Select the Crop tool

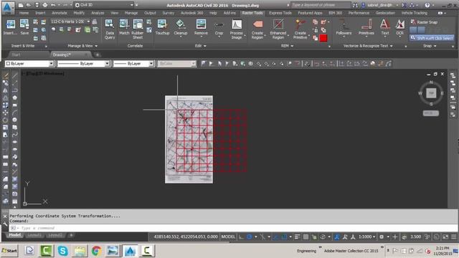(x=219, y=27)
